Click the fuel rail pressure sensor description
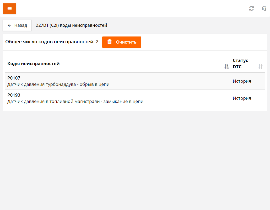This screenshot has width=270, height=210. coord(75,102)
